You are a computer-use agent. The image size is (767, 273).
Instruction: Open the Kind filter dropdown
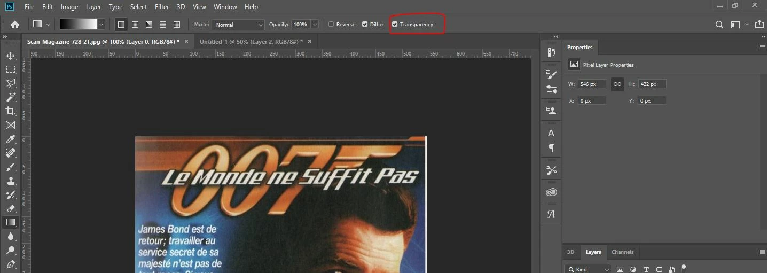[x=588, y=269]
